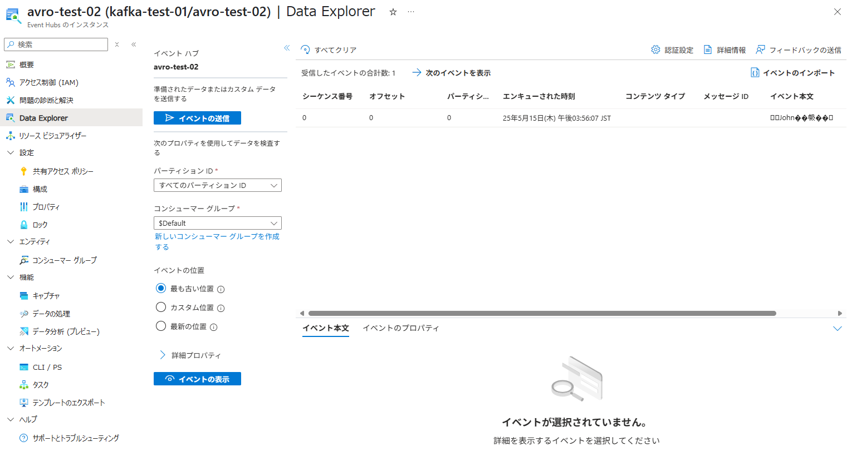Viewport: 847px width, 471px height.
Task: Open the コンシューマー グループ $Default dropdown
Action: [x=218, y=223]
